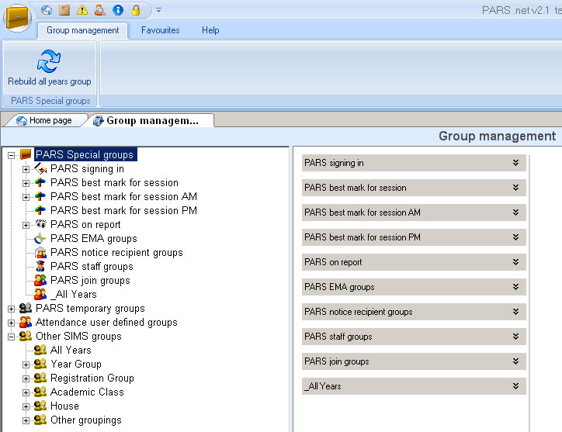
Task: Select PARS EMA groups in the tree
Action: tap(94, 239)
